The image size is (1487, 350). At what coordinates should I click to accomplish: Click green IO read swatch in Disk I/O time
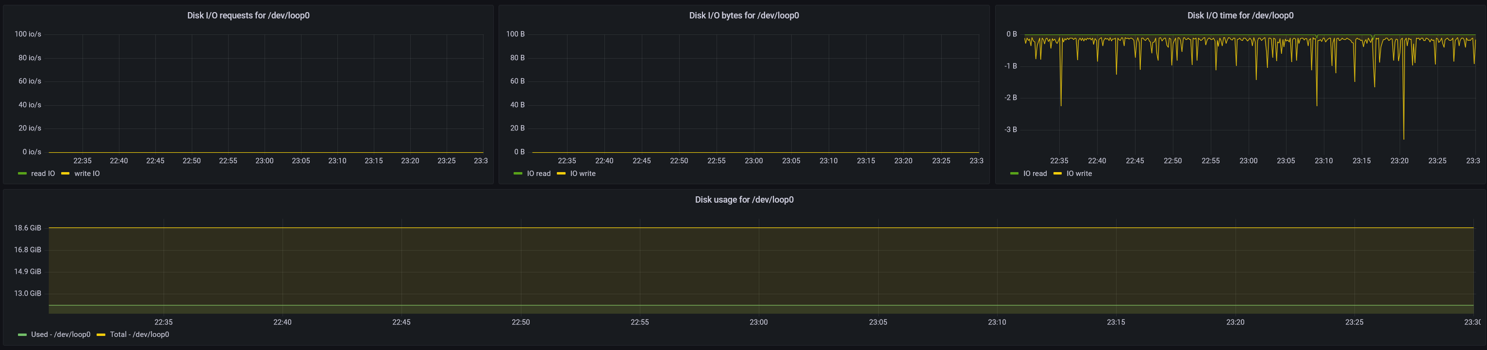point(1014,174)
